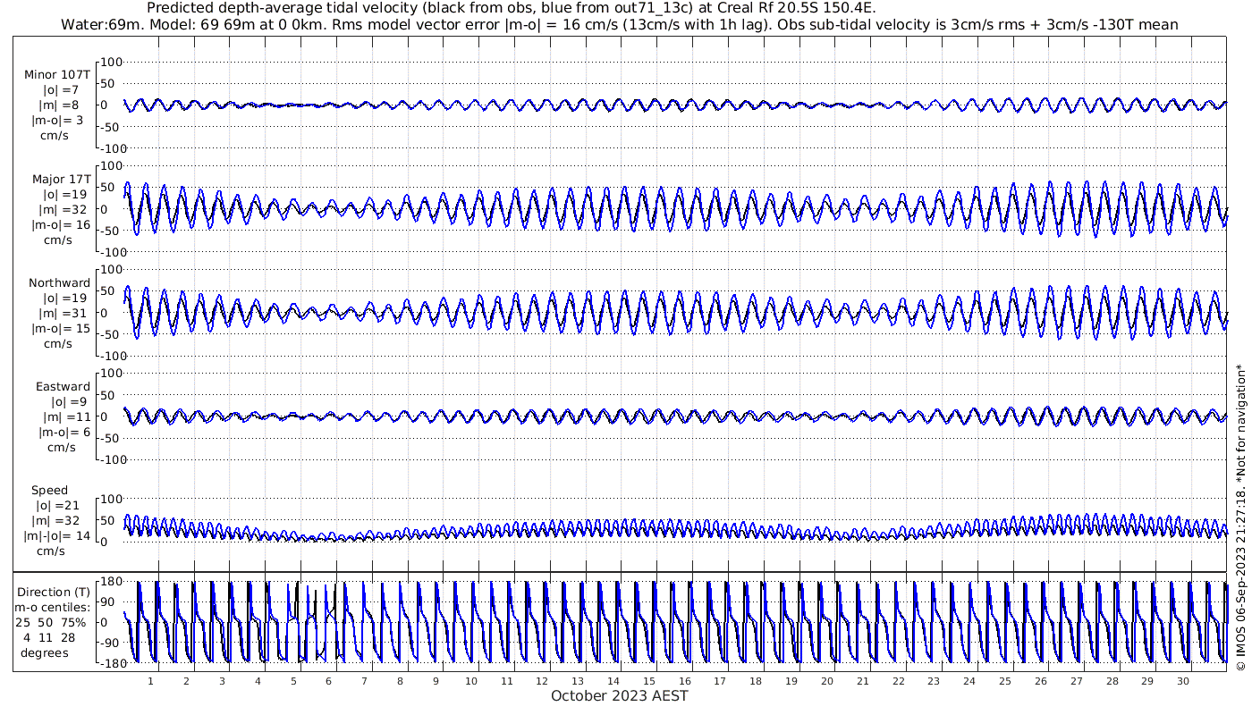Image resolution: width=1252 pixels, height=715 pixels.
Task: Click the '180' tick on the Direction axis
Action: point(110,582)
